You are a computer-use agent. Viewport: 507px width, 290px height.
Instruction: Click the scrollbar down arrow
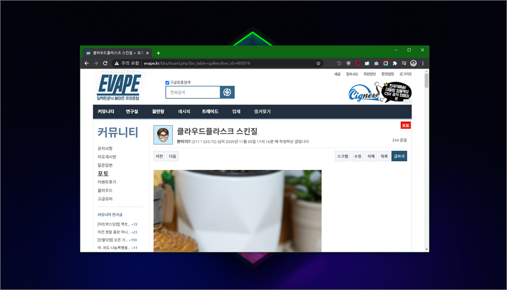click(426, 249)
